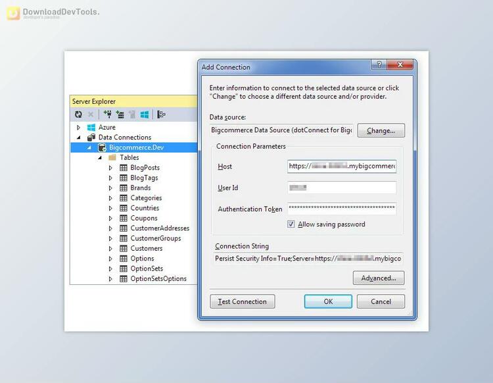Click the Data source read-only field

click(x=281, y=130)
